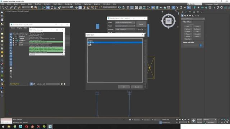Toggle visibility eye of CAMERA layer
Image resolution: width=230 pixels, height=129 pixels.
tap(16, 38)
